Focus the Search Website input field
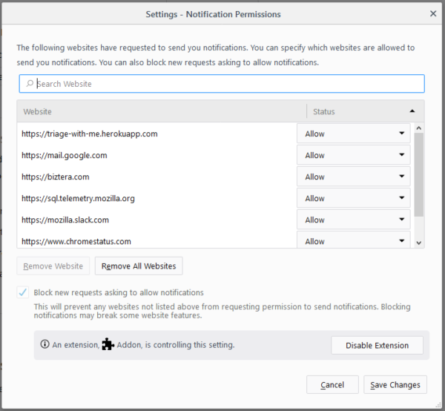This screenshot has height=411, width=445. (x=222, y=83)
